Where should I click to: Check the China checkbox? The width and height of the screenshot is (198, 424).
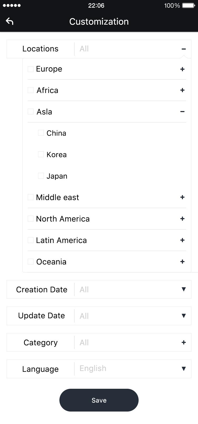click(41, 132)
